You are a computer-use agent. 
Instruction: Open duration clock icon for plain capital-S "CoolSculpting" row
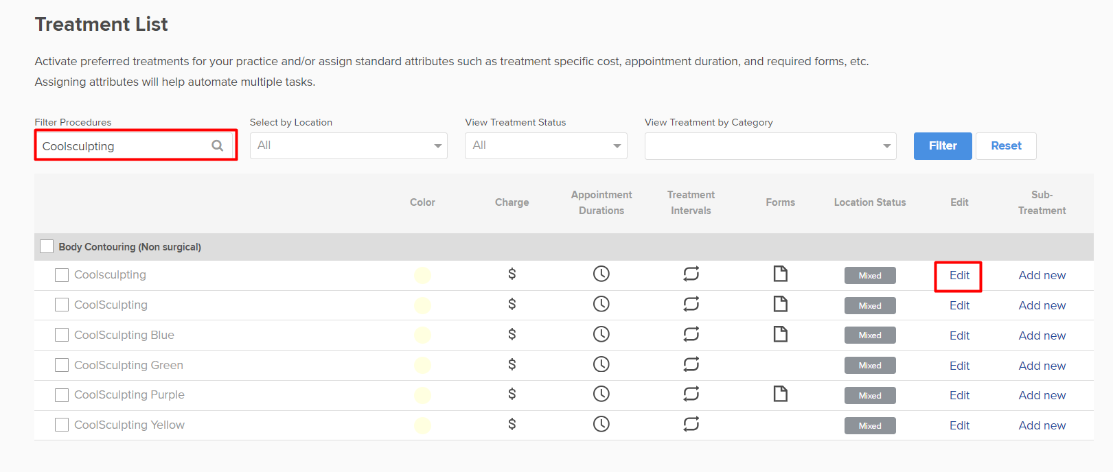[601, 304]
